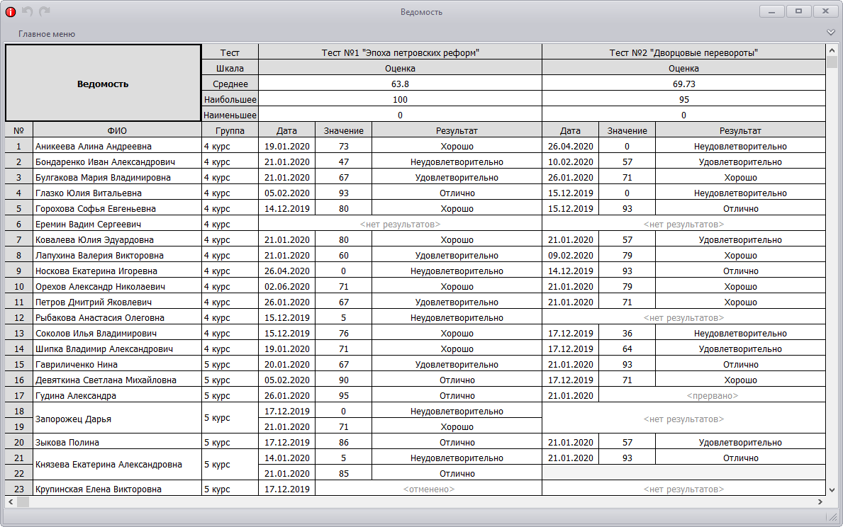Select student Князева Екатерина Александровна
The height and width of the screenshot is (527, 843).
(117, 465)
